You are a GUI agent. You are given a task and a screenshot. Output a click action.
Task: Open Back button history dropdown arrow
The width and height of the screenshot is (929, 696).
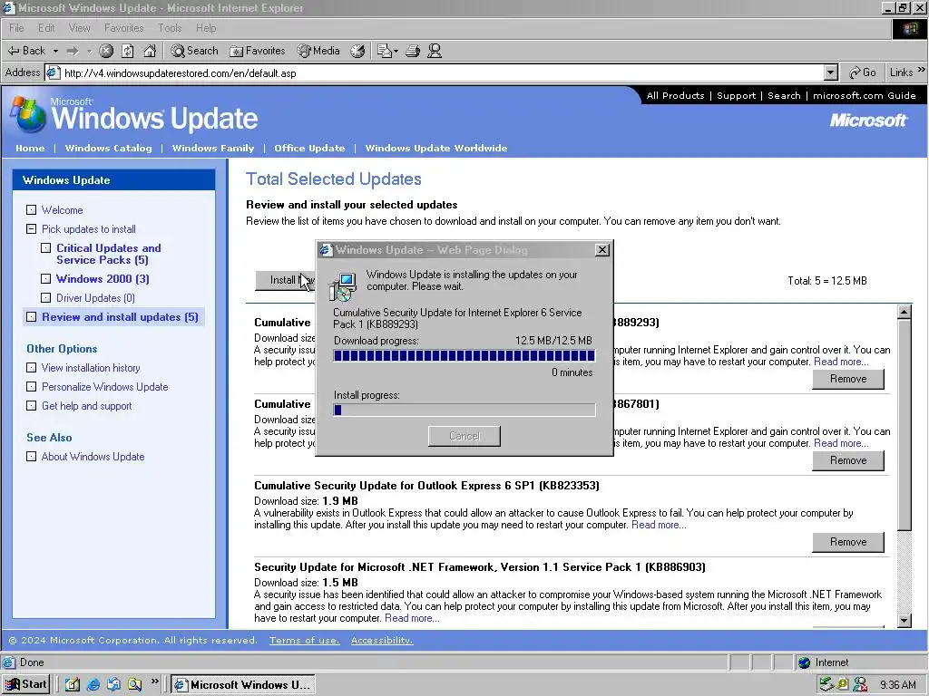pyautogui.click(x=55, y=51)
